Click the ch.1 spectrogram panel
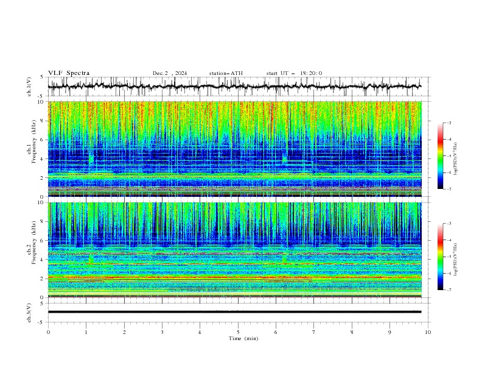The height and width of the screenshot is (373, 482). (x=234, y=149)
